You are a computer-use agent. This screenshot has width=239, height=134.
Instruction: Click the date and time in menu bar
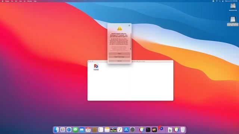231,1
